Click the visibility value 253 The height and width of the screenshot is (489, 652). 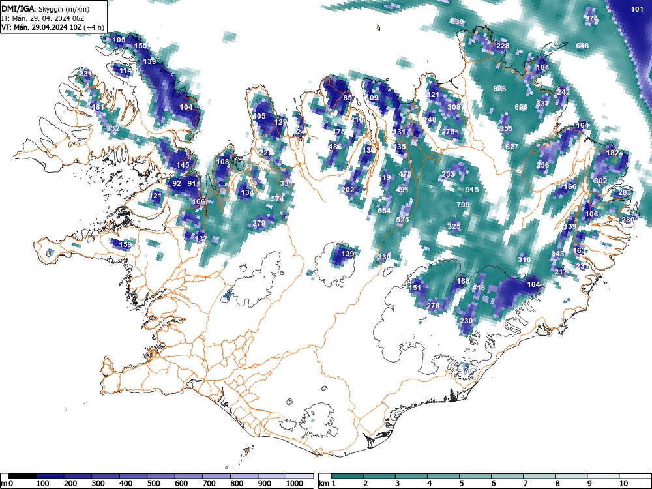click(x=449, y=174)
